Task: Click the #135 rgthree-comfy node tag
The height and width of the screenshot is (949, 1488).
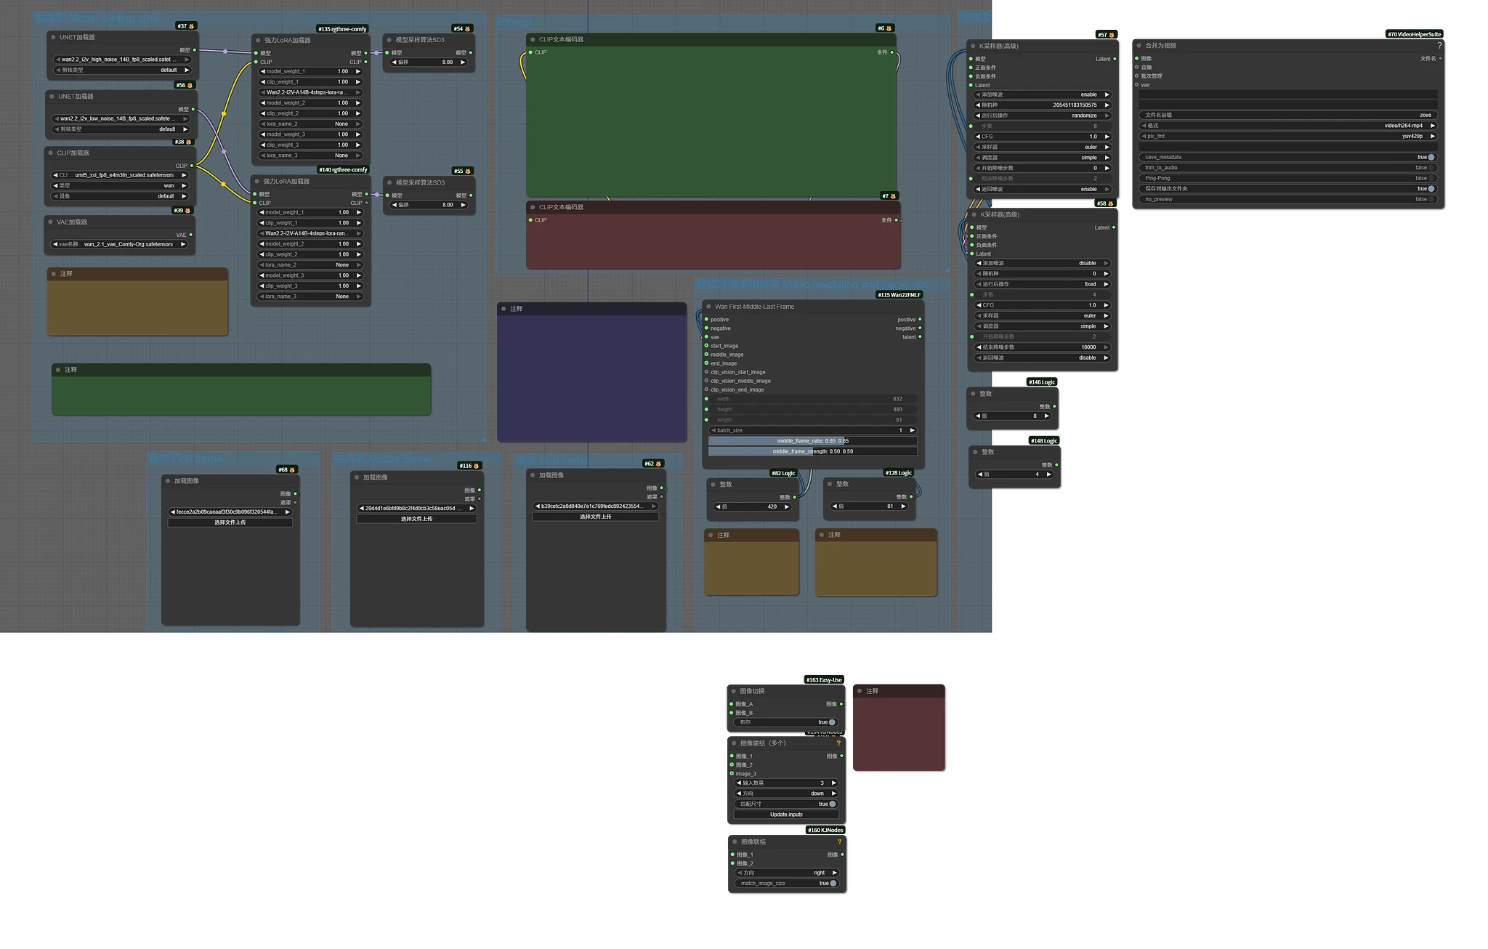Action: 342,29
